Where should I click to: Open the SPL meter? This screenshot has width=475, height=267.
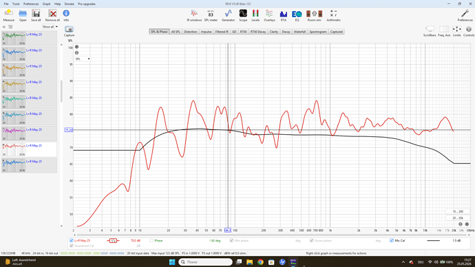point(211,15)
